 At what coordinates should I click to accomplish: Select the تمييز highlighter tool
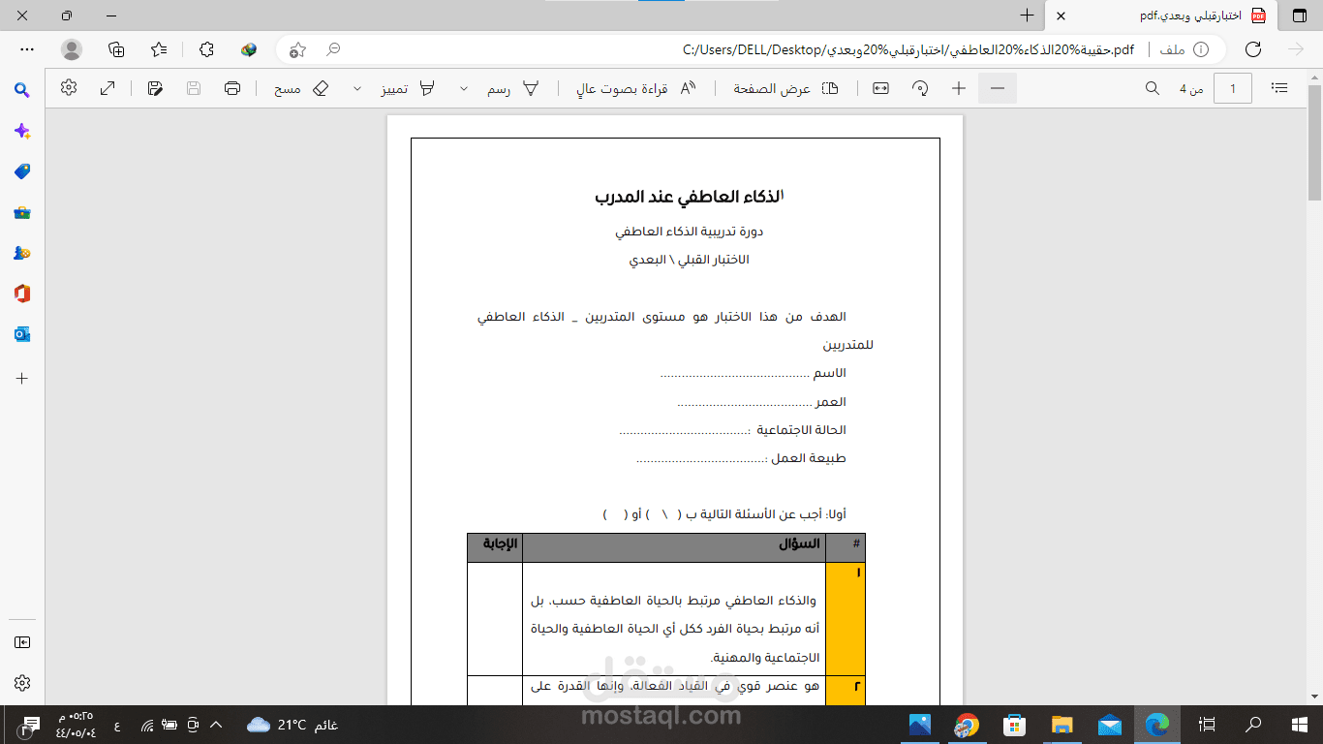408,88
